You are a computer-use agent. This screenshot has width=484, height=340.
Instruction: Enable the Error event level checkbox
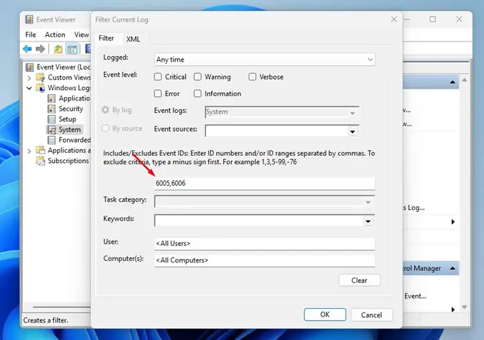point(158,93)
